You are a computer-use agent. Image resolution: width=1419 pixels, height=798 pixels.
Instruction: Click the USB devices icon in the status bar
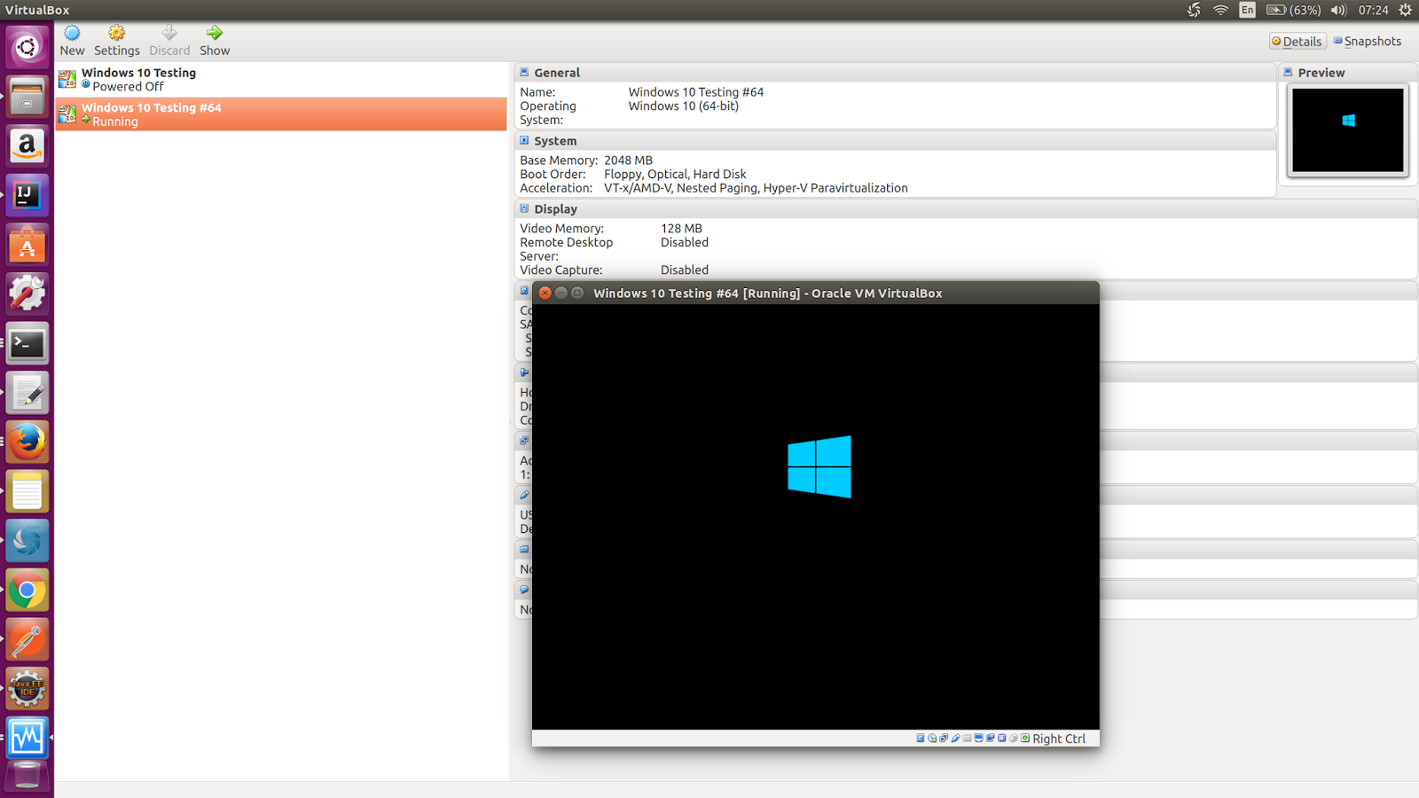(953, 738)
